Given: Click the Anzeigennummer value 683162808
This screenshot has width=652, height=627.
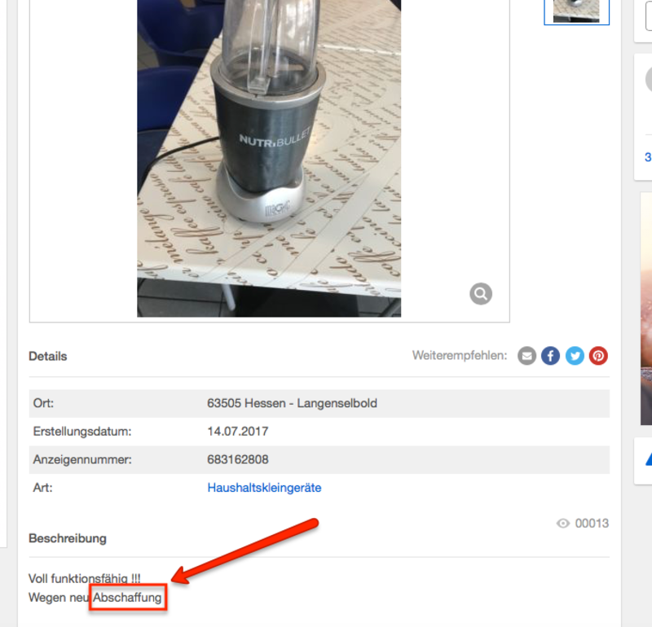Looking at the screenshot, I should [238, 459].
